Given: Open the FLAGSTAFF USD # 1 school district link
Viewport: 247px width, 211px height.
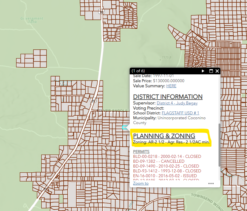Looking at the screenshot, I should [x=180, y=113].
